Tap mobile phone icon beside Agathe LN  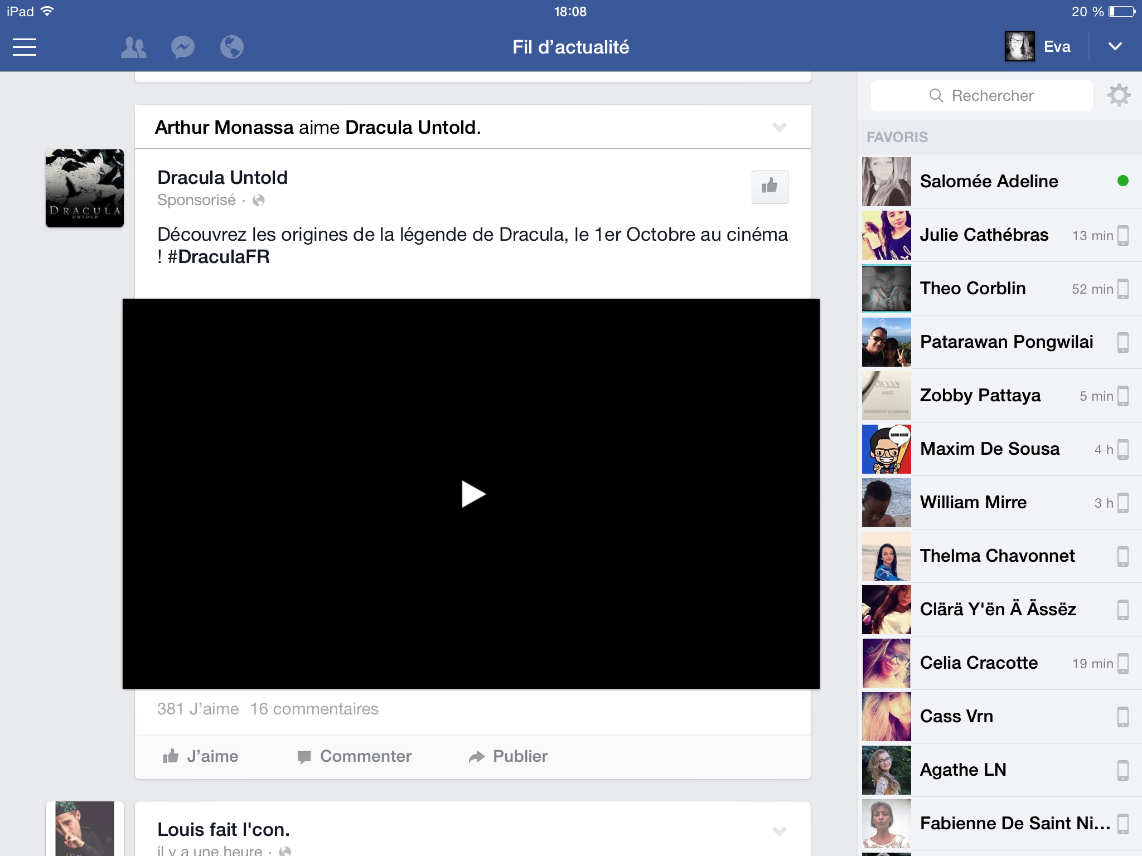point(1123,770)
